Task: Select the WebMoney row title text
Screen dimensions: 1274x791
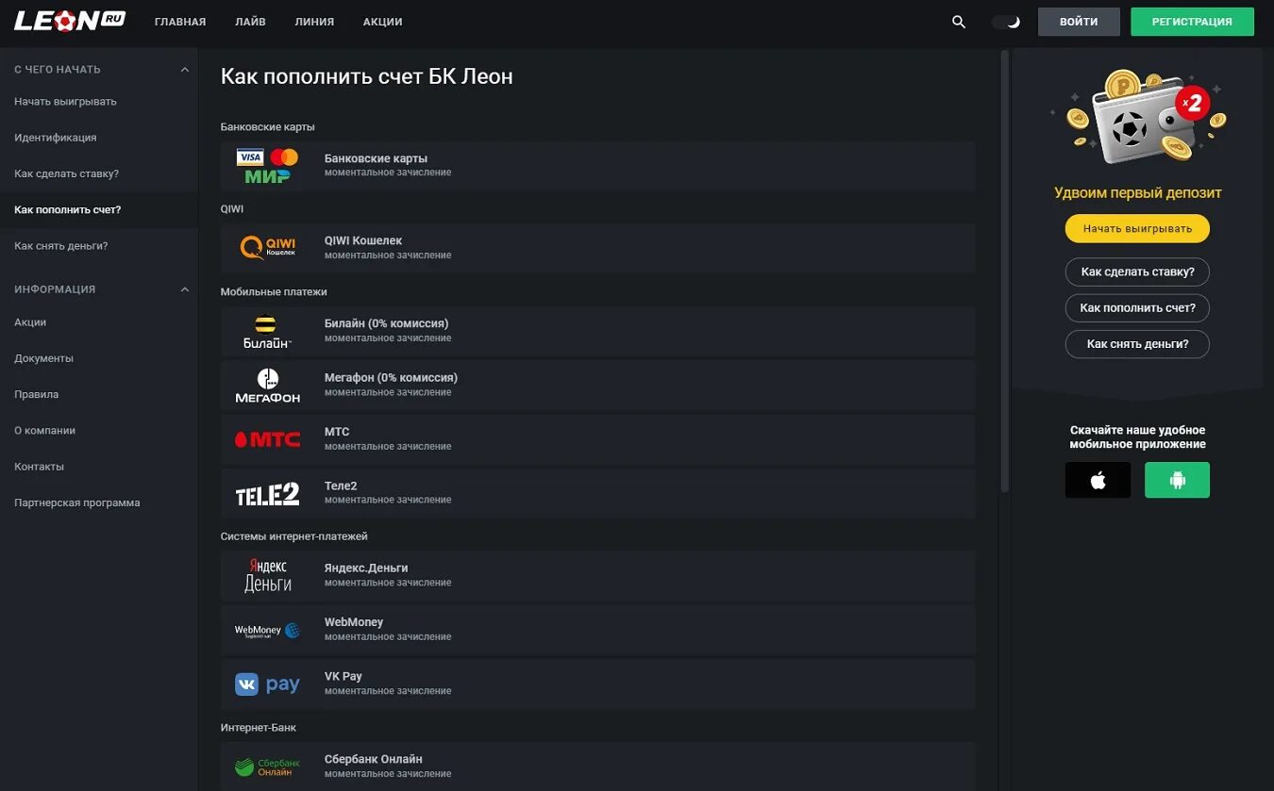Action: 354,622
